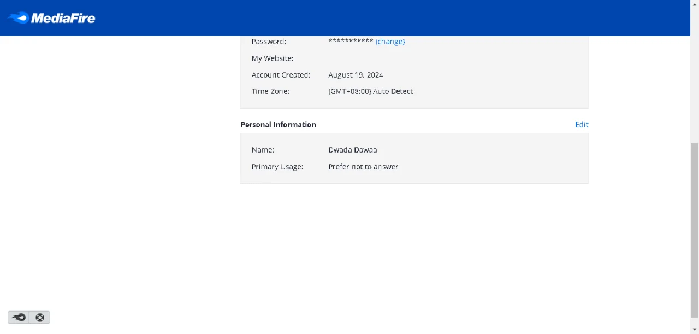This screenshot has height=334, width=699.
Task: Click the scrollbar down arrow
Action: [x=695, y=329]
